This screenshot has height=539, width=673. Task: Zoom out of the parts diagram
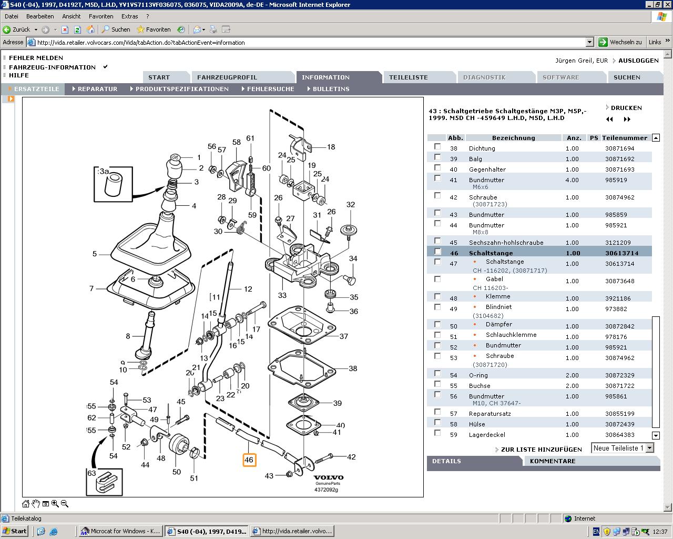click(x=64, y=504)
